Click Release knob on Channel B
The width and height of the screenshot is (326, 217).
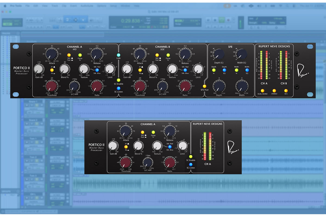185,54
